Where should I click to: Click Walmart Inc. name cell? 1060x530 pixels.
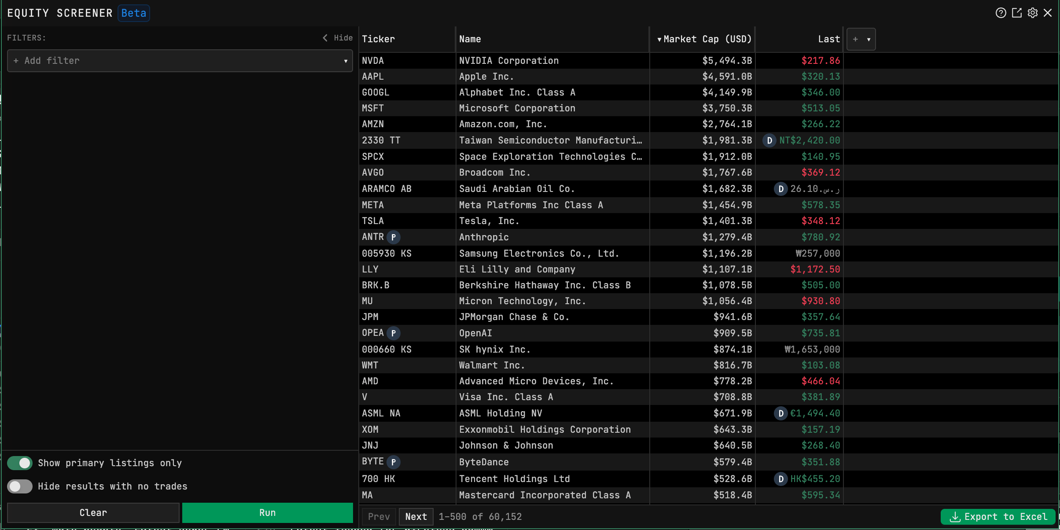[x=552, y=365]
